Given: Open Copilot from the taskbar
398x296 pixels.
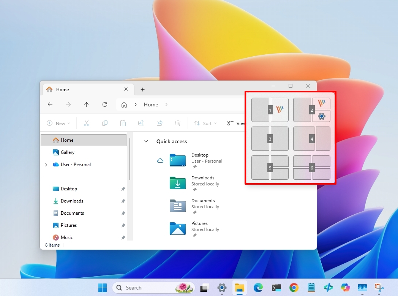Looking at the screenshot, I should pyautogui.click(x=346, y=288).
